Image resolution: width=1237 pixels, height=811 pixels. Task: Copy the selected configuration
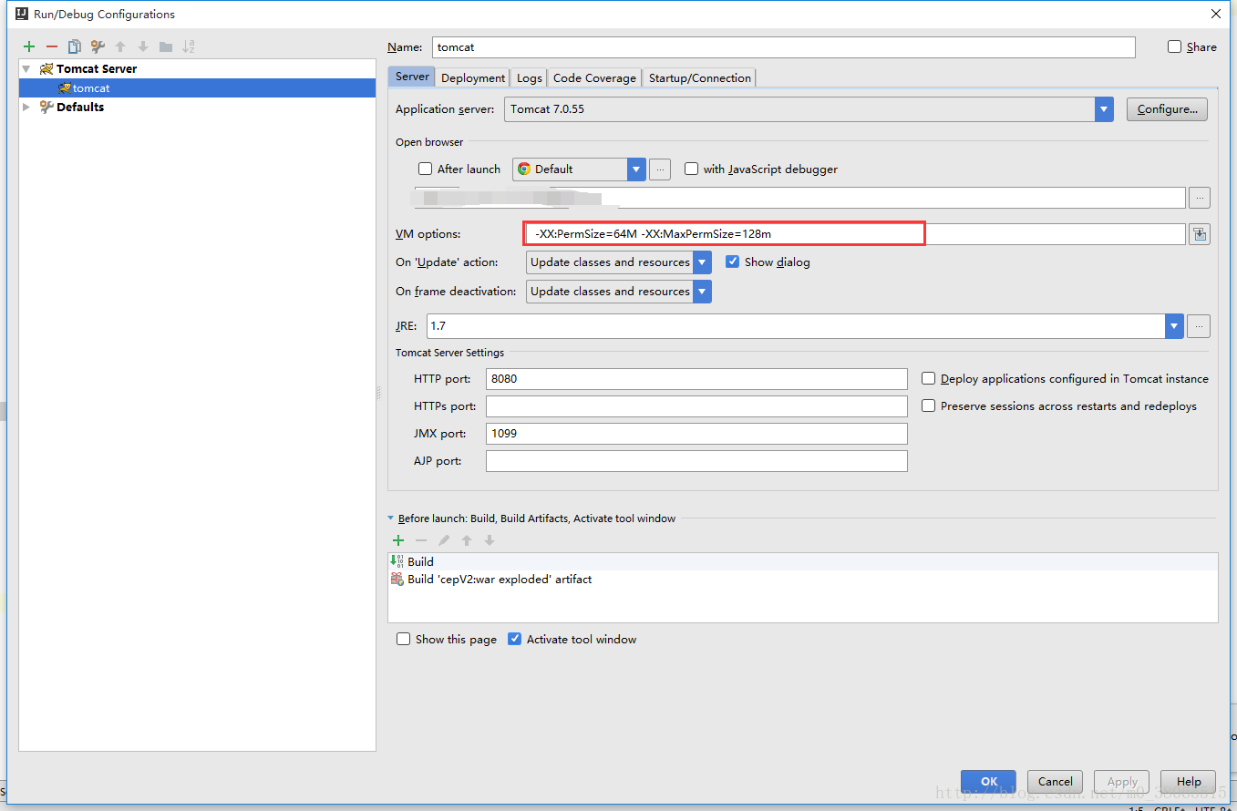coord(75,46)
